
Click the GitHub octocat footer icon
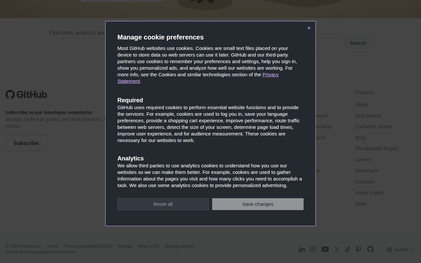tap(370, 249)
